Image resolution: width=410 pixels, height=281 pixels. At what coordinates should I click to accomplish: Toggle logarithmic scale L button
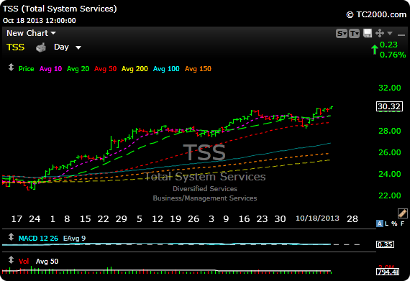coord(386,224)
